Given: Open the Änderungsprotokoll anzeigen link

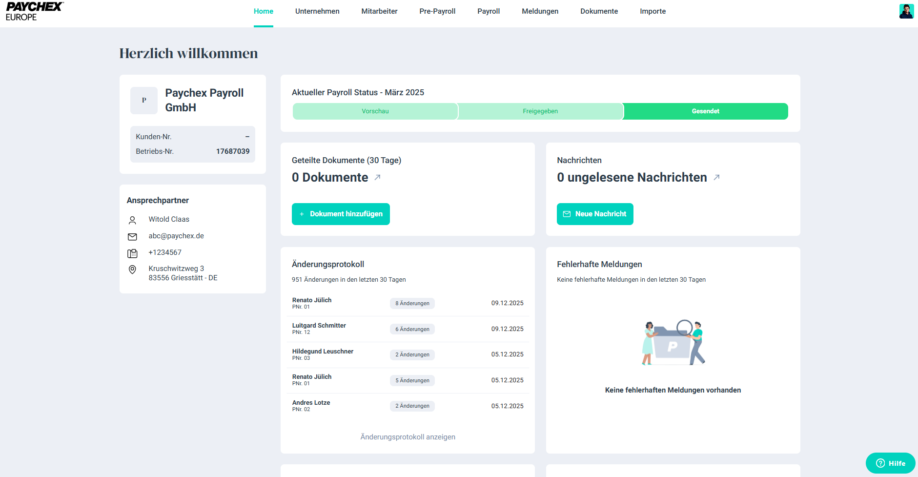Looking at the screenshot, I should [408, 437].
